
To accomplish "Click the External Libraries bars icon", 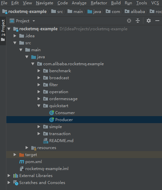I will pyautogui.click(x=16, y=176).
